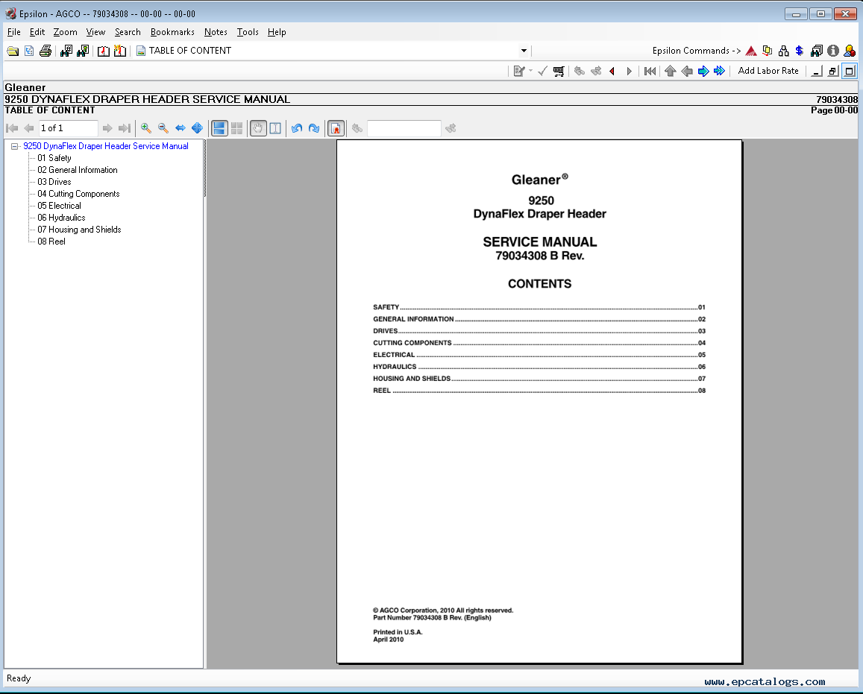Zoom out with the magnifier minus icon
863x694 pixels.
click(163, 128)
